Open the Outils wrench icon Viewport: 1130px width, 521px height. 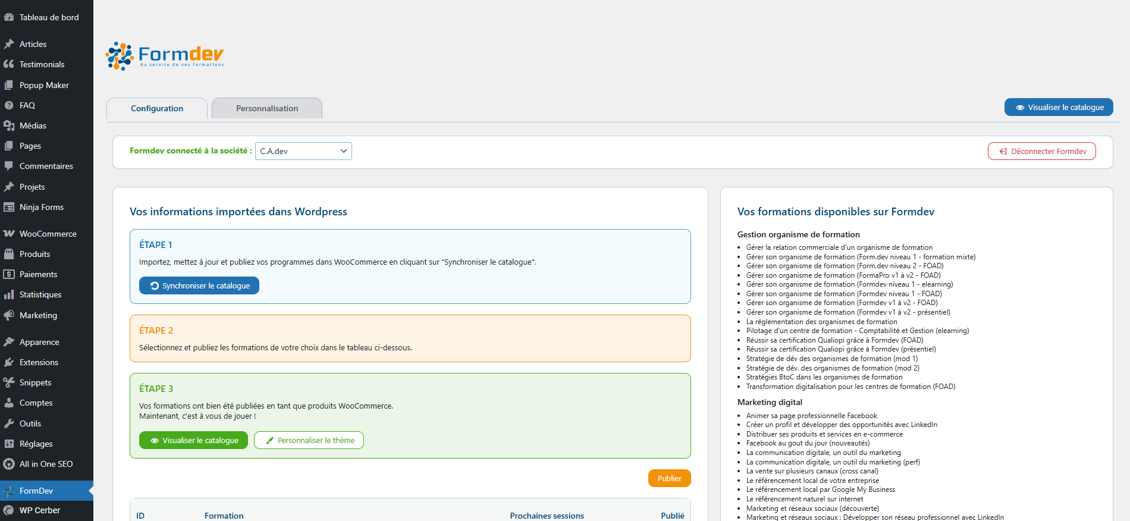(9, 423)
